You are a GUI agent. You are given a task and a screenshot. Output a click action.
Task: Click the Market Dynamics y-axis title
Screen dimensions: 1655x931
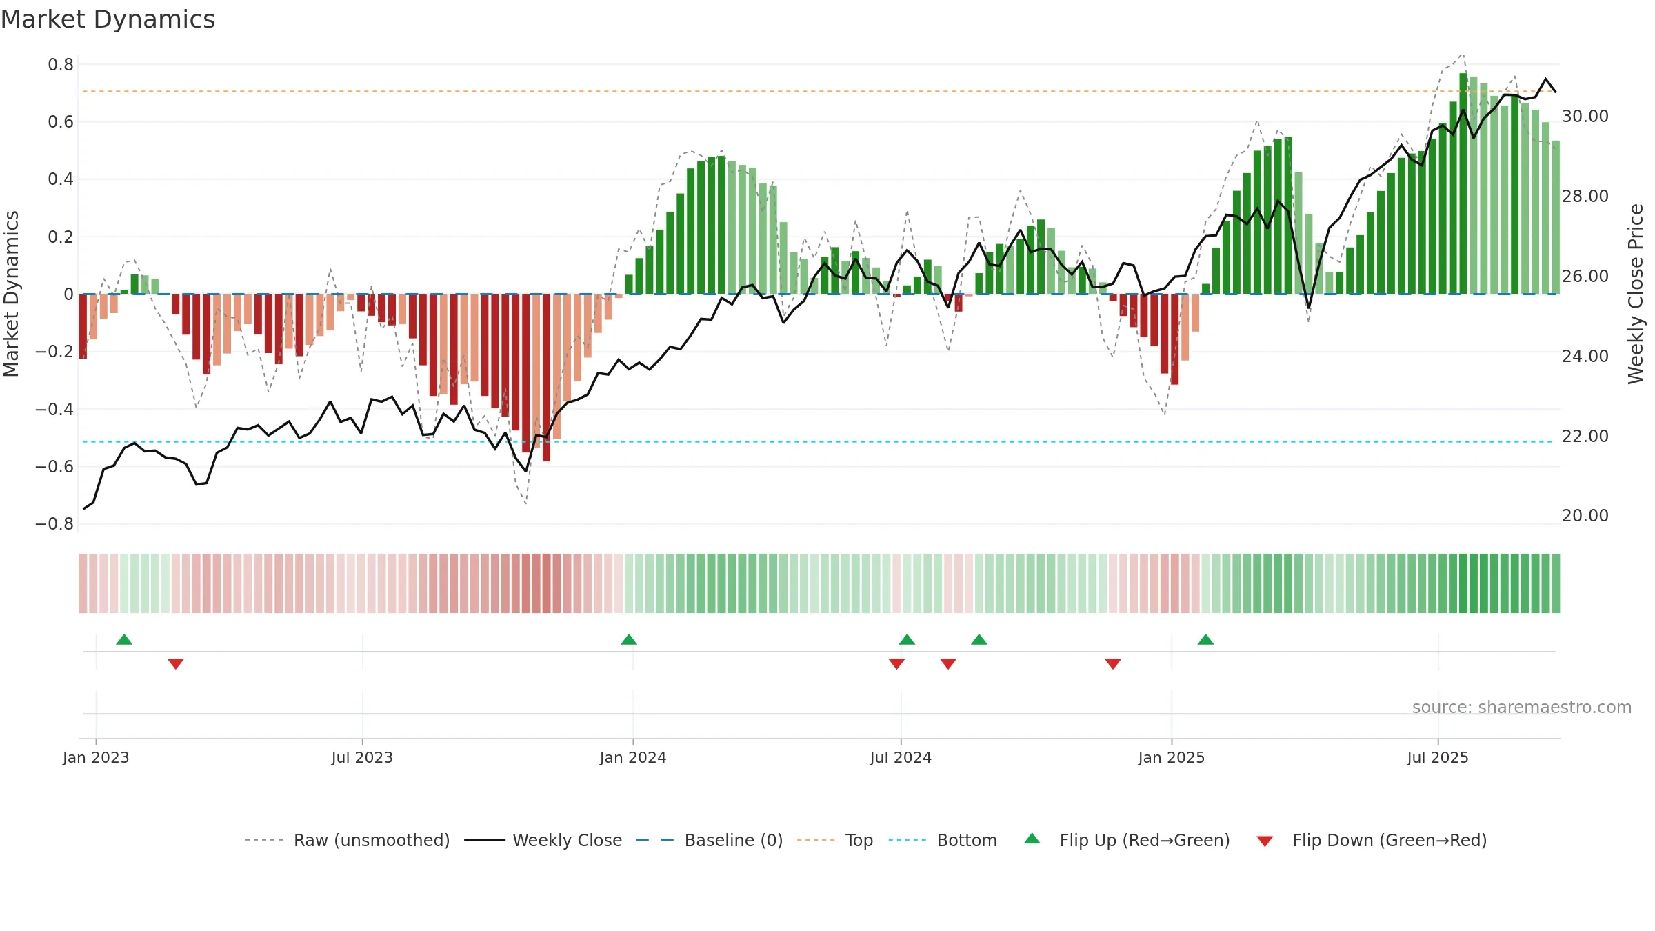tap(11, 294)
